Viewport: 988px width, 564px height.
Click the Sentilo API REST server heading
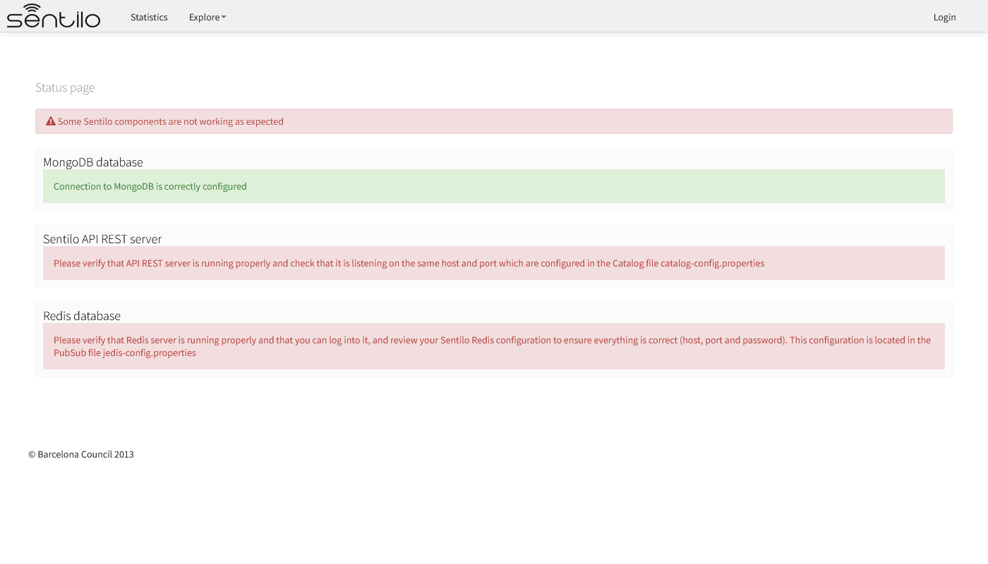tap(102, 239)
